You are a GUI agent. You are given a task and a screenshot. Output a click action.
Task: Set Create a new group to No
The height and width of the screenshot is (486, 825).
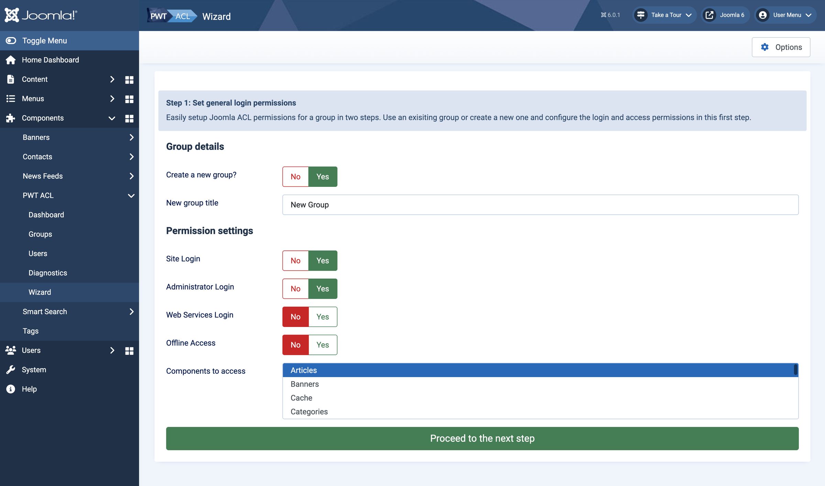(295, 177)
